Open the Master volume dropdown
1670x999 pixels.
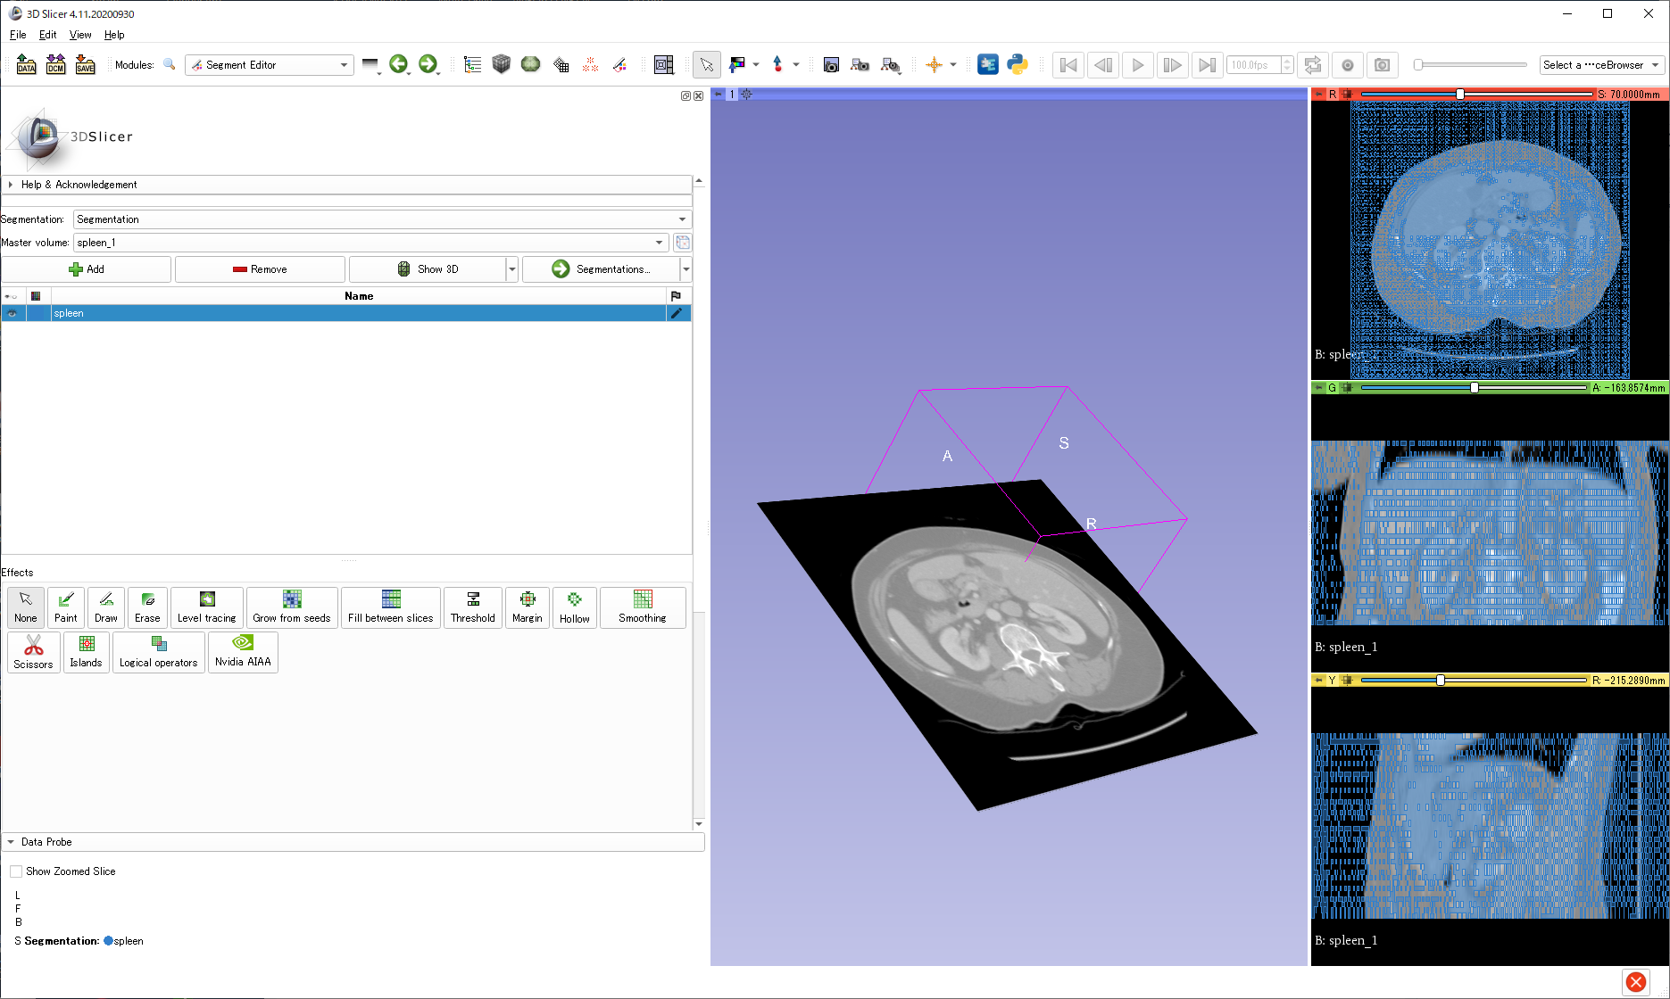click(370, 243)
